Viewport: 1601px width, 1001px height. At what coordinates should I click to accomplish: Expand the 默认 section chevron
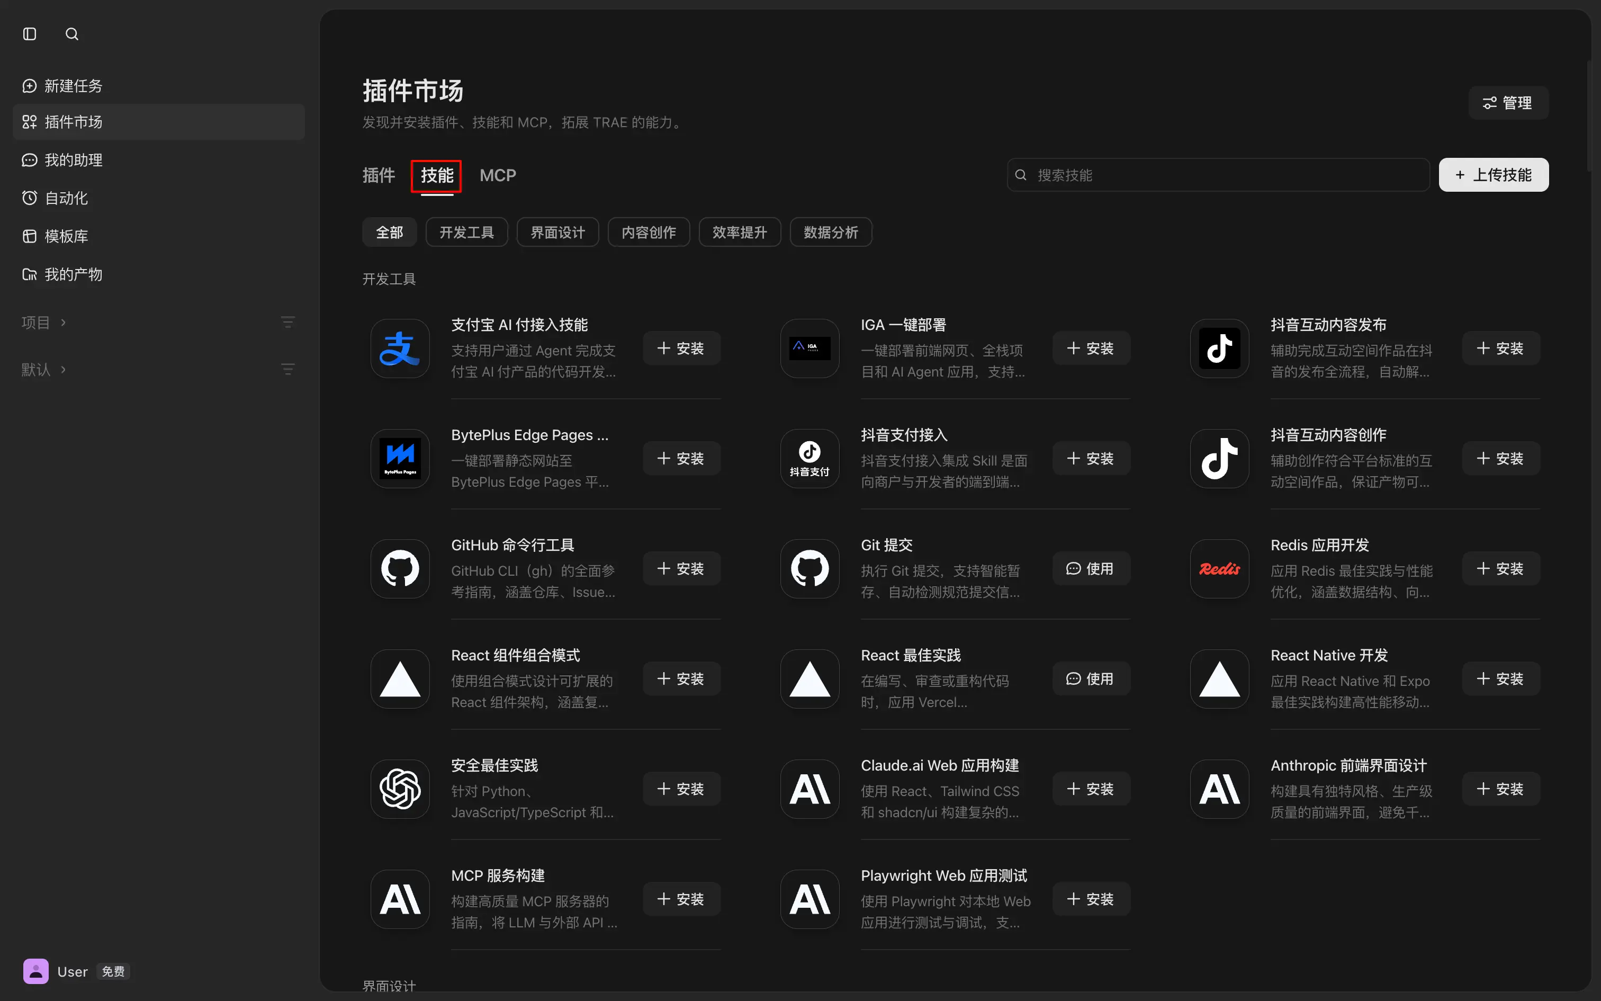(64, 370)
